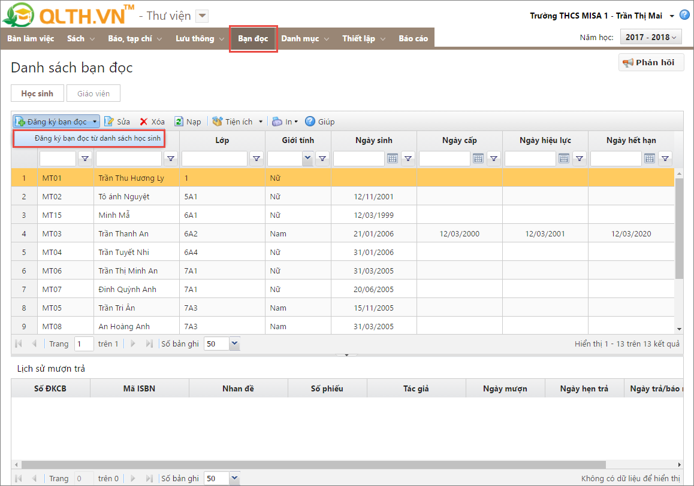The image size is (694, 486).
Task: Click the Trang page number input field
Action: coord(84,344)
